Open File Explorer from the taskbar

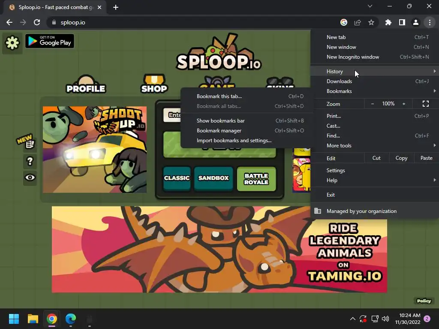[33, 319]
